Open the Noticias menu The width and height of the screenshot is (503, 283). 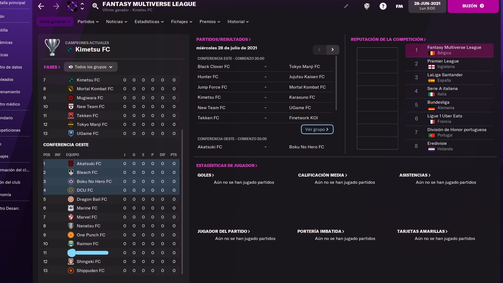[116, 22]
